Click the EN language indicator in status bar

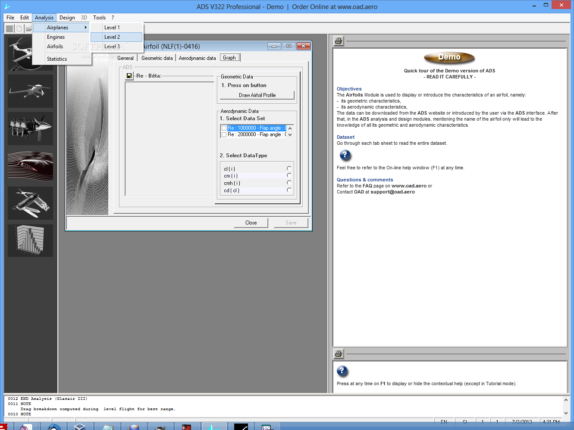[444, 422]
